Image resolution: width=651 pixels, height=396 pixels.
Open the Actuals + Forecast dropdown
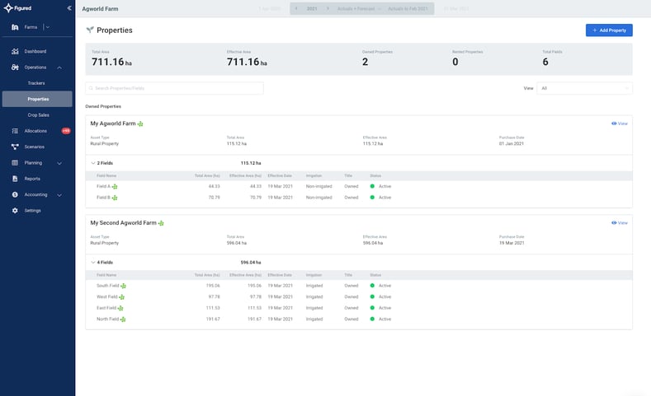pyautogui.click(x=359, y=9)
